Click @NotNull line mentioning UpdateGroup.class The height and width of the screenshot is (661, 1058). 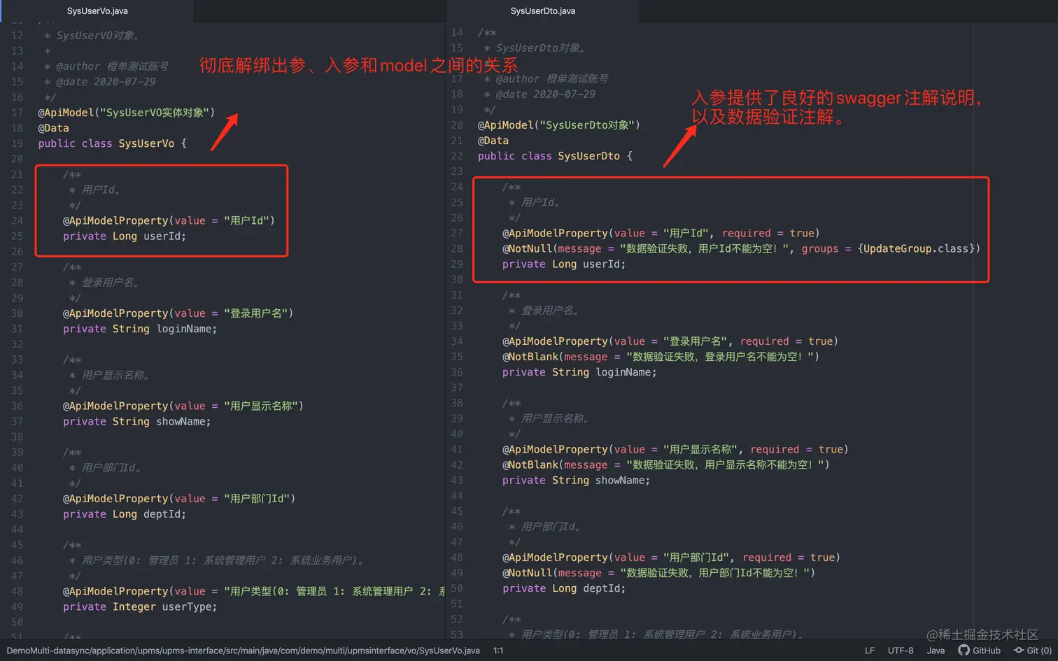741,249
